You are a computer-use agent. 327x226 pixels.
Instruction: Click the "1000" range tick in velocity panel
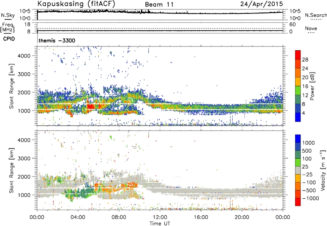coord(24,195)
